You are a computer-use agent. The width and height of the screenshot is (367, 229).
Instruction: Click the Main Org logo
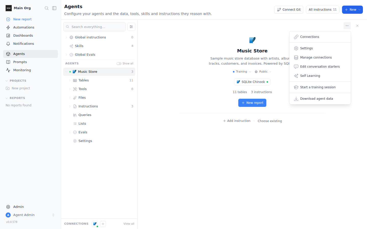pos(9,8)
